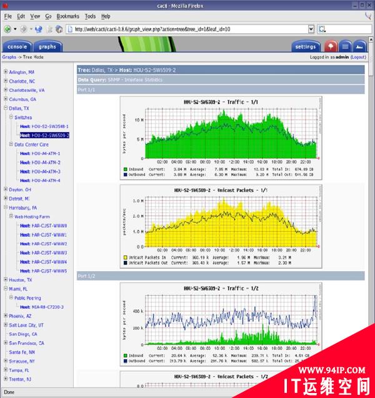Image resolution: width=375 pixels, height=398 pixels.
Task: Open the Traffic 1/2 graph
Action: click(221, 324)
